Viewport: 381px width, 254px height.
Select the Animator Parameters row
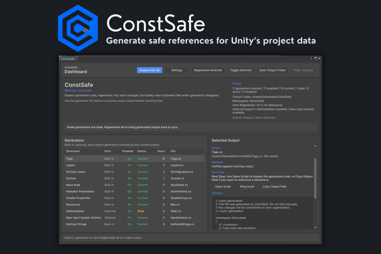tap(134, 191)
